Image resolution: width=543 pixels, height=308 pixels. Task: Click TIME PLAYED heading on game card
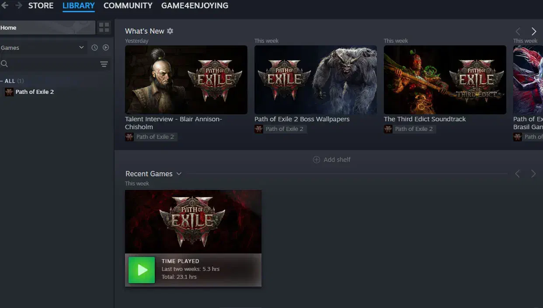pos(180,261)
